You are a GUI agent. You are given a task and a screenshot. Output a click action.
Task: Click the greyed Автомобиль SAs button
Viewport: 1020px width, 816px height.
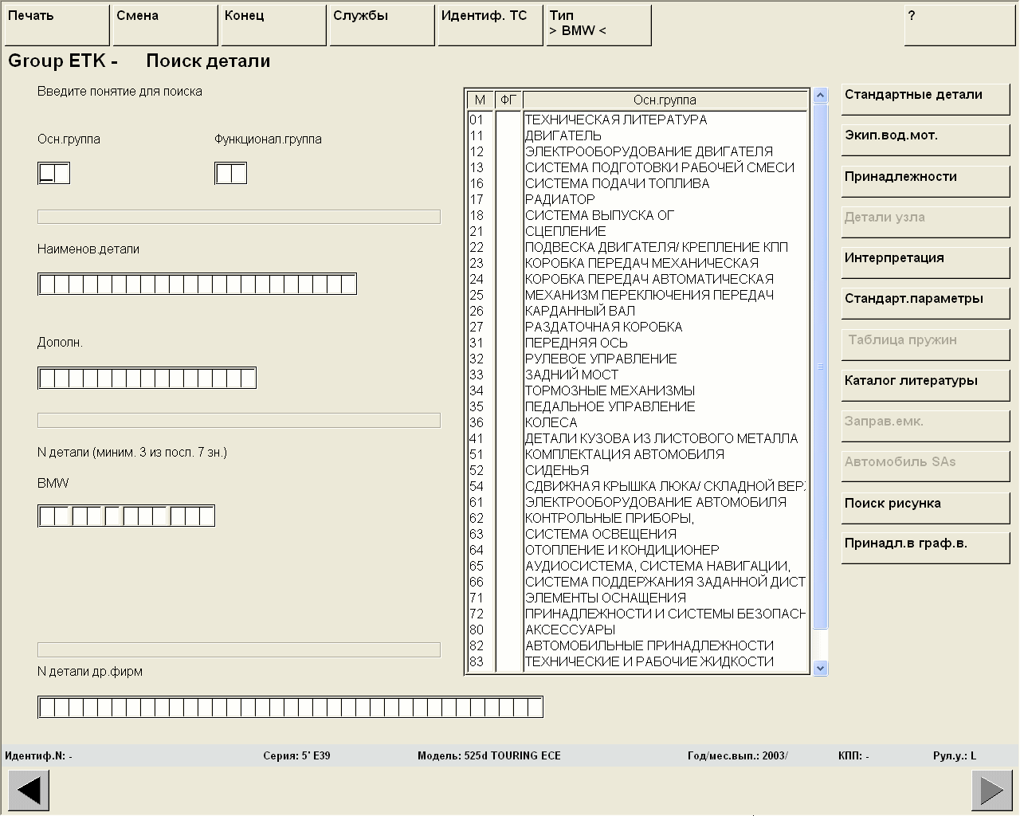925,467
